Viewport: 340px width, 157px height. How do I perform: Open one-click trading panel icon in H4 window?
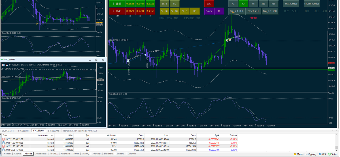[x=3, y=65]
